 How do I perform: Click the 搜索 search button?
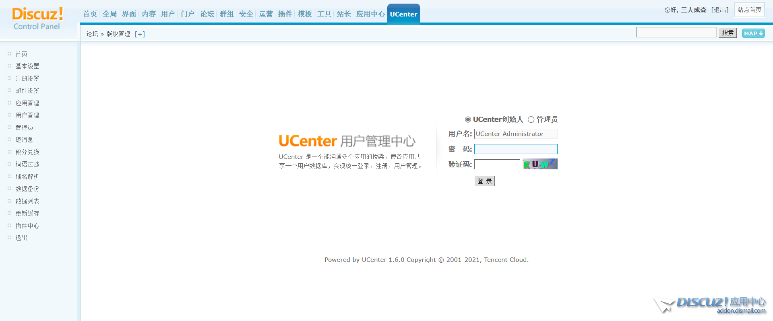728,33
